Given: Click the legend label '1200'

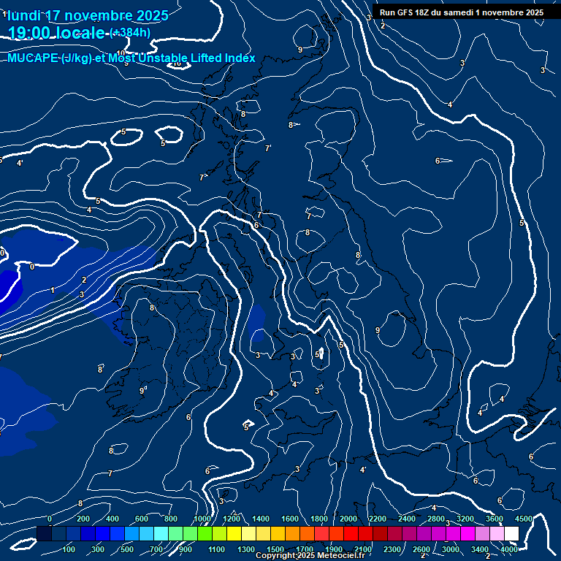Looking at the screenshot, I should click(232, 519).
